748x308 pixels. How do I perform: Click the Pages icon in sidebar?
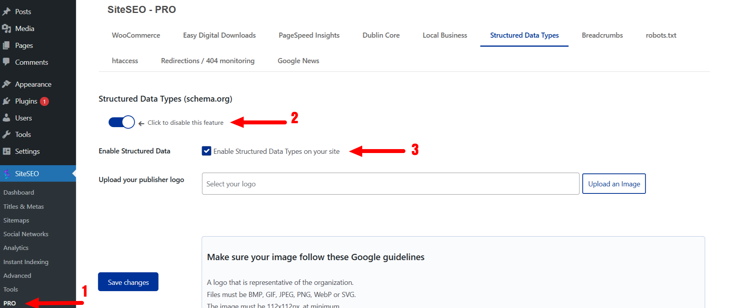click(6, 45)
